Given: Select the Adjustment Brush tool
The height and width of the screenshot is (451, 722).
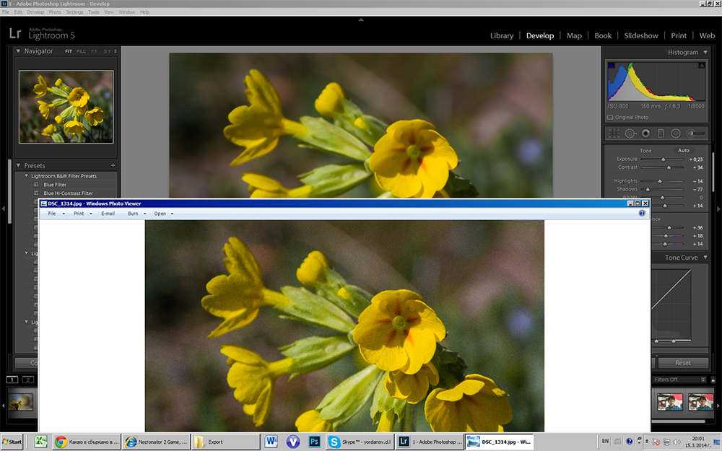Looking at the screenshot, I should [x=696, y=133].
